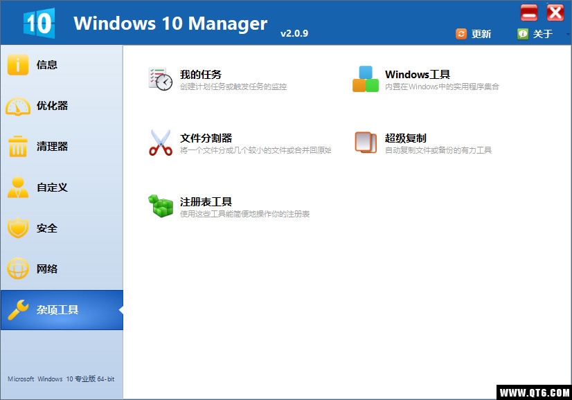572x400 pixels.
Task: Open the 文件分割器 title link
Action: click(206, 138)
